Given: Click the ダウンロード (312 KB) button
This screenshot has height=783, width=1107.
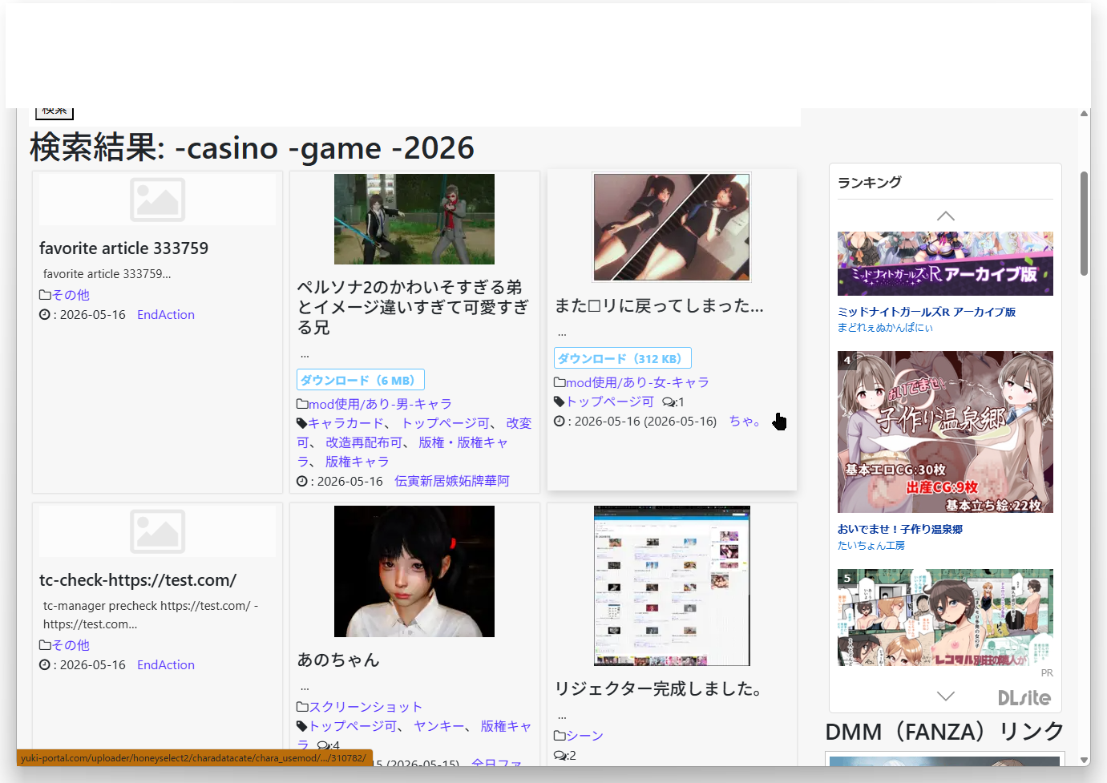Looking at the screenshot, I should [x=623, y=358].
